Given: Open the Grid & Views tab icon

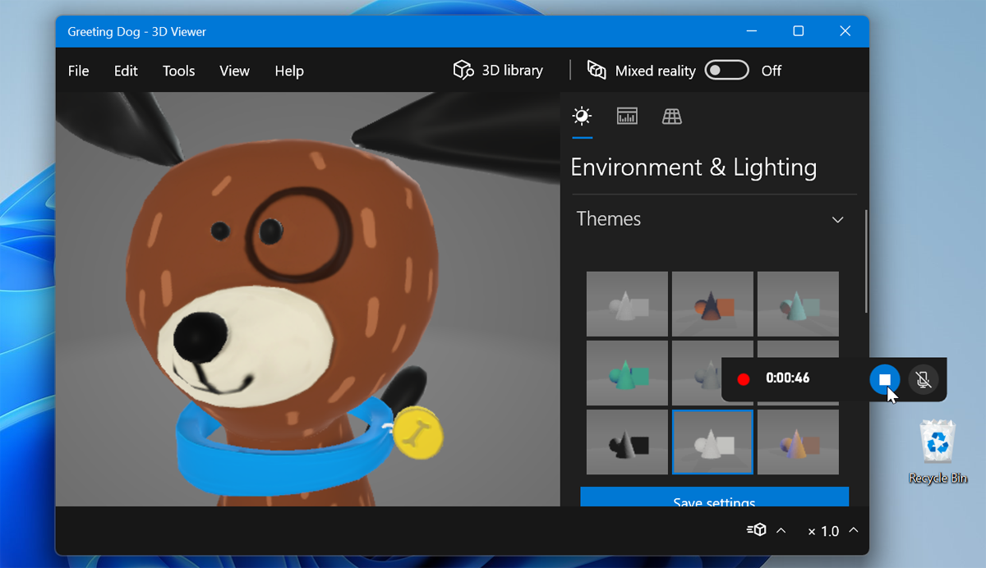Looking at the screenshot, I should (x=672, y=117).
